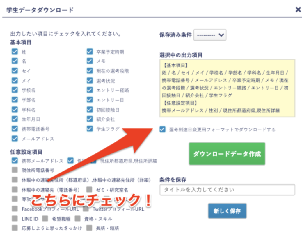Viewport: 302px width, 243px height.
Task: Click the yellow 選択中の出力項目 summary box
Action: [227, 88]
